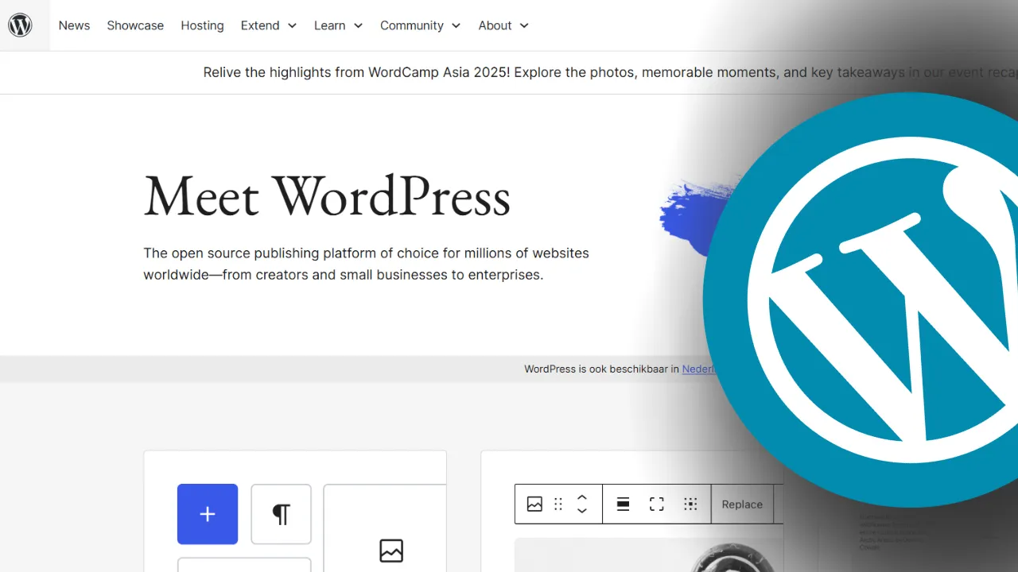The image size is (1018, 572).
Task: Click the drag handle dots in block toolbar
Action: pyautogui.click(x=558, y=504)
